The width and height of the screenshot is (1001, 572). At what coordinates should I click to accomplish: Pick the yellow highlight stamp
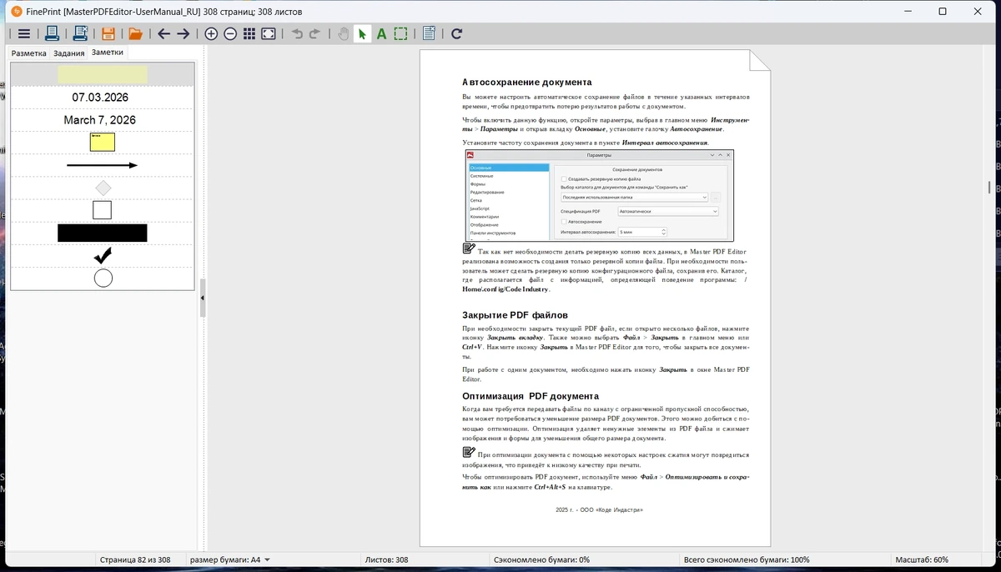pos(103,74)
